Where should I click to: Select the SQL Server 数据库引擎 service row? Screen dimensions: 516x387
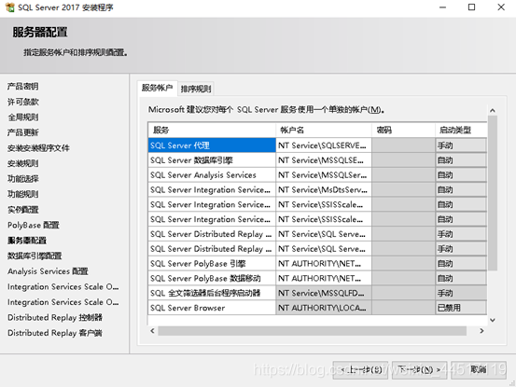[212, 160]
